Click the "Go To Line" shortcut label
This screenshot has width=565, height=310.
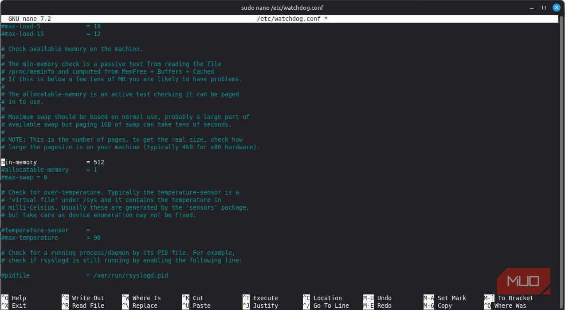[331, 306]
